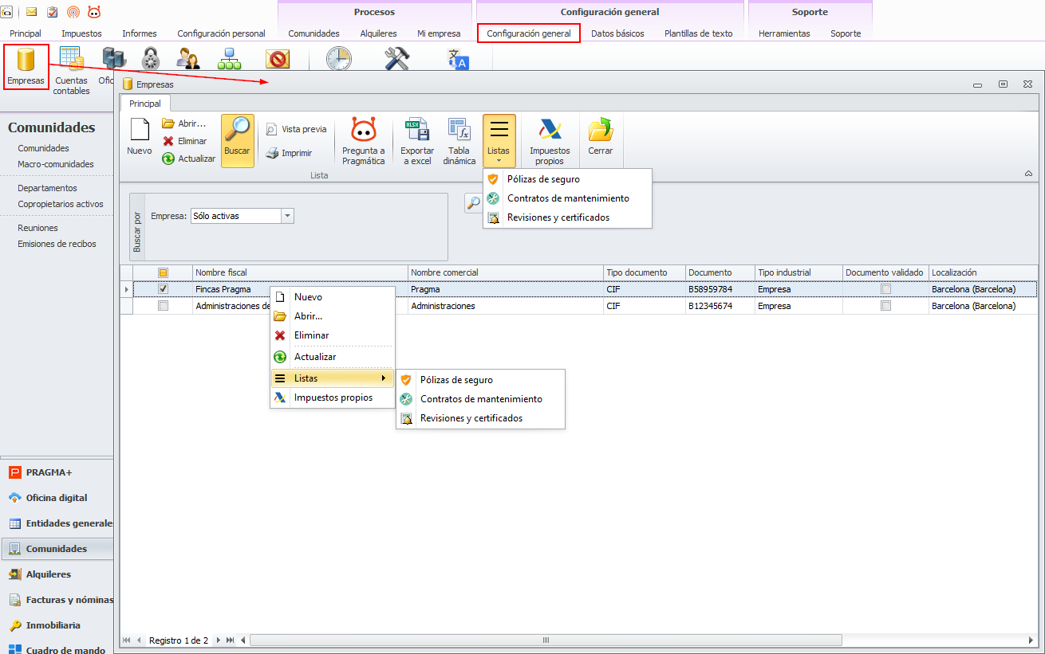Collapse the ribbon with the chevron arrow
The height and width of the screenshot is (654, 1045).
(x=1028, y=174)
